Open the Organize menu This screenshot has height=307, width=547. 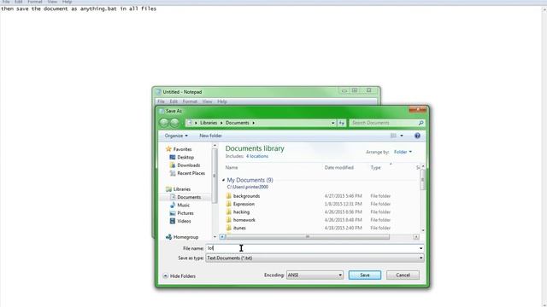point(176,136)
